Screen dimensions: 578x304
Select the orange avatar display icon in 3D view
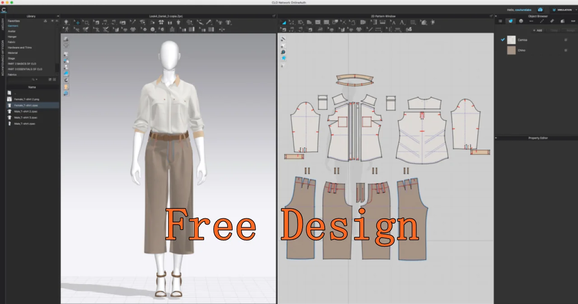(66, 87)
